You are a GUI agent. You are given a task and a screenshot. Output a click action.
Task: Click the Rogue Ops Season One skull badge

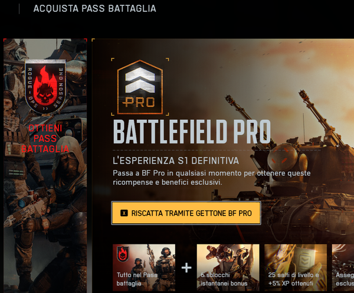pyautogui.click(x=45, y=86)
